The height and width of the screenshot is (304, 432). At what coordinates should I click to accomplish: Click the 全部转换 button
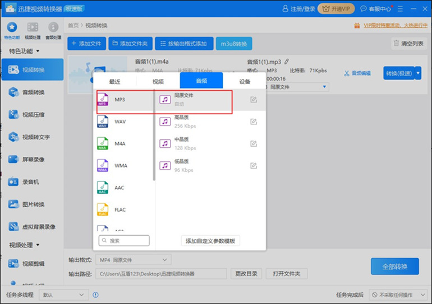point(395,266)
